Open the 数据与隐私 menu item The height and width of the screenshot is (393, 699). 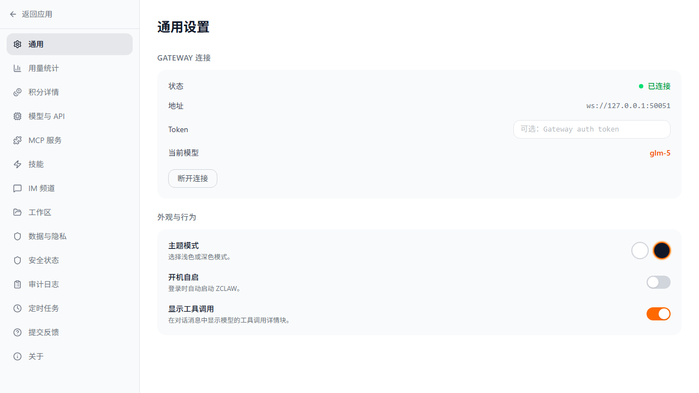coord(48,236)
